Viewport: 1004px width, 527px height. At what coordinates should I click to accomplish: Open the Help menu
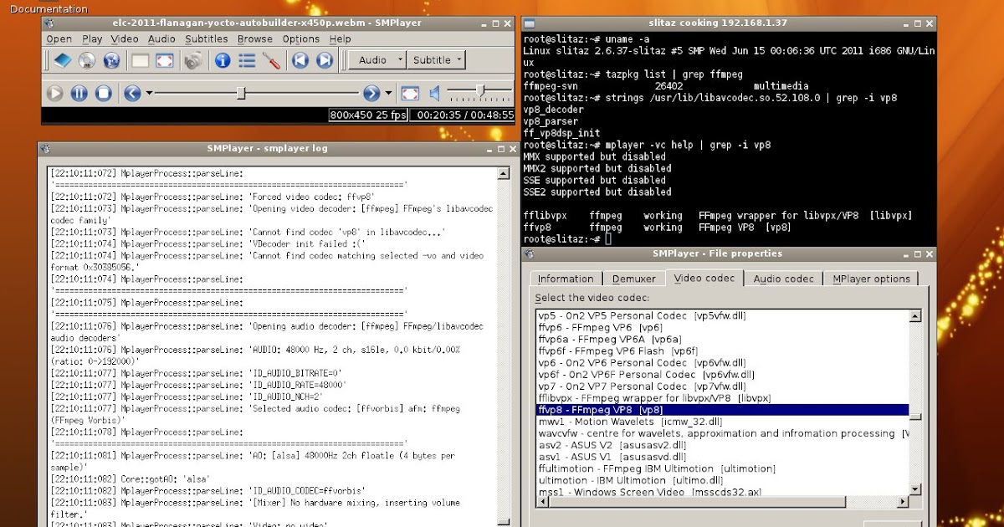click(x=341, y=39)
